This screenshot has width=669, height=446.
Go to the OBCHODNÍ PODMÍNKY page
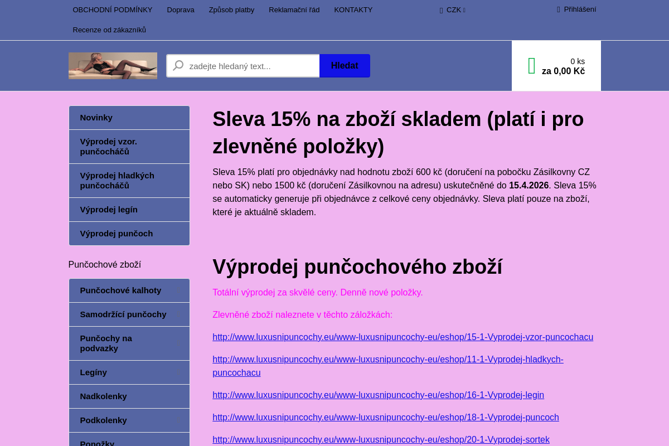[113, 10]
